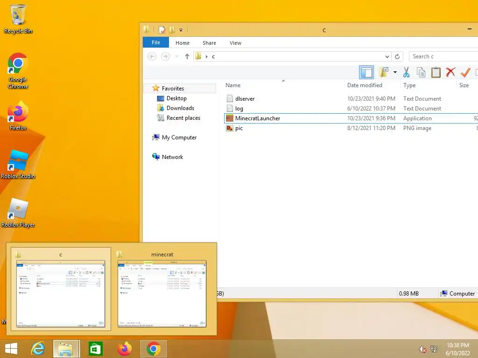Click the orange checkmark Properties icon

click(465, 72)
